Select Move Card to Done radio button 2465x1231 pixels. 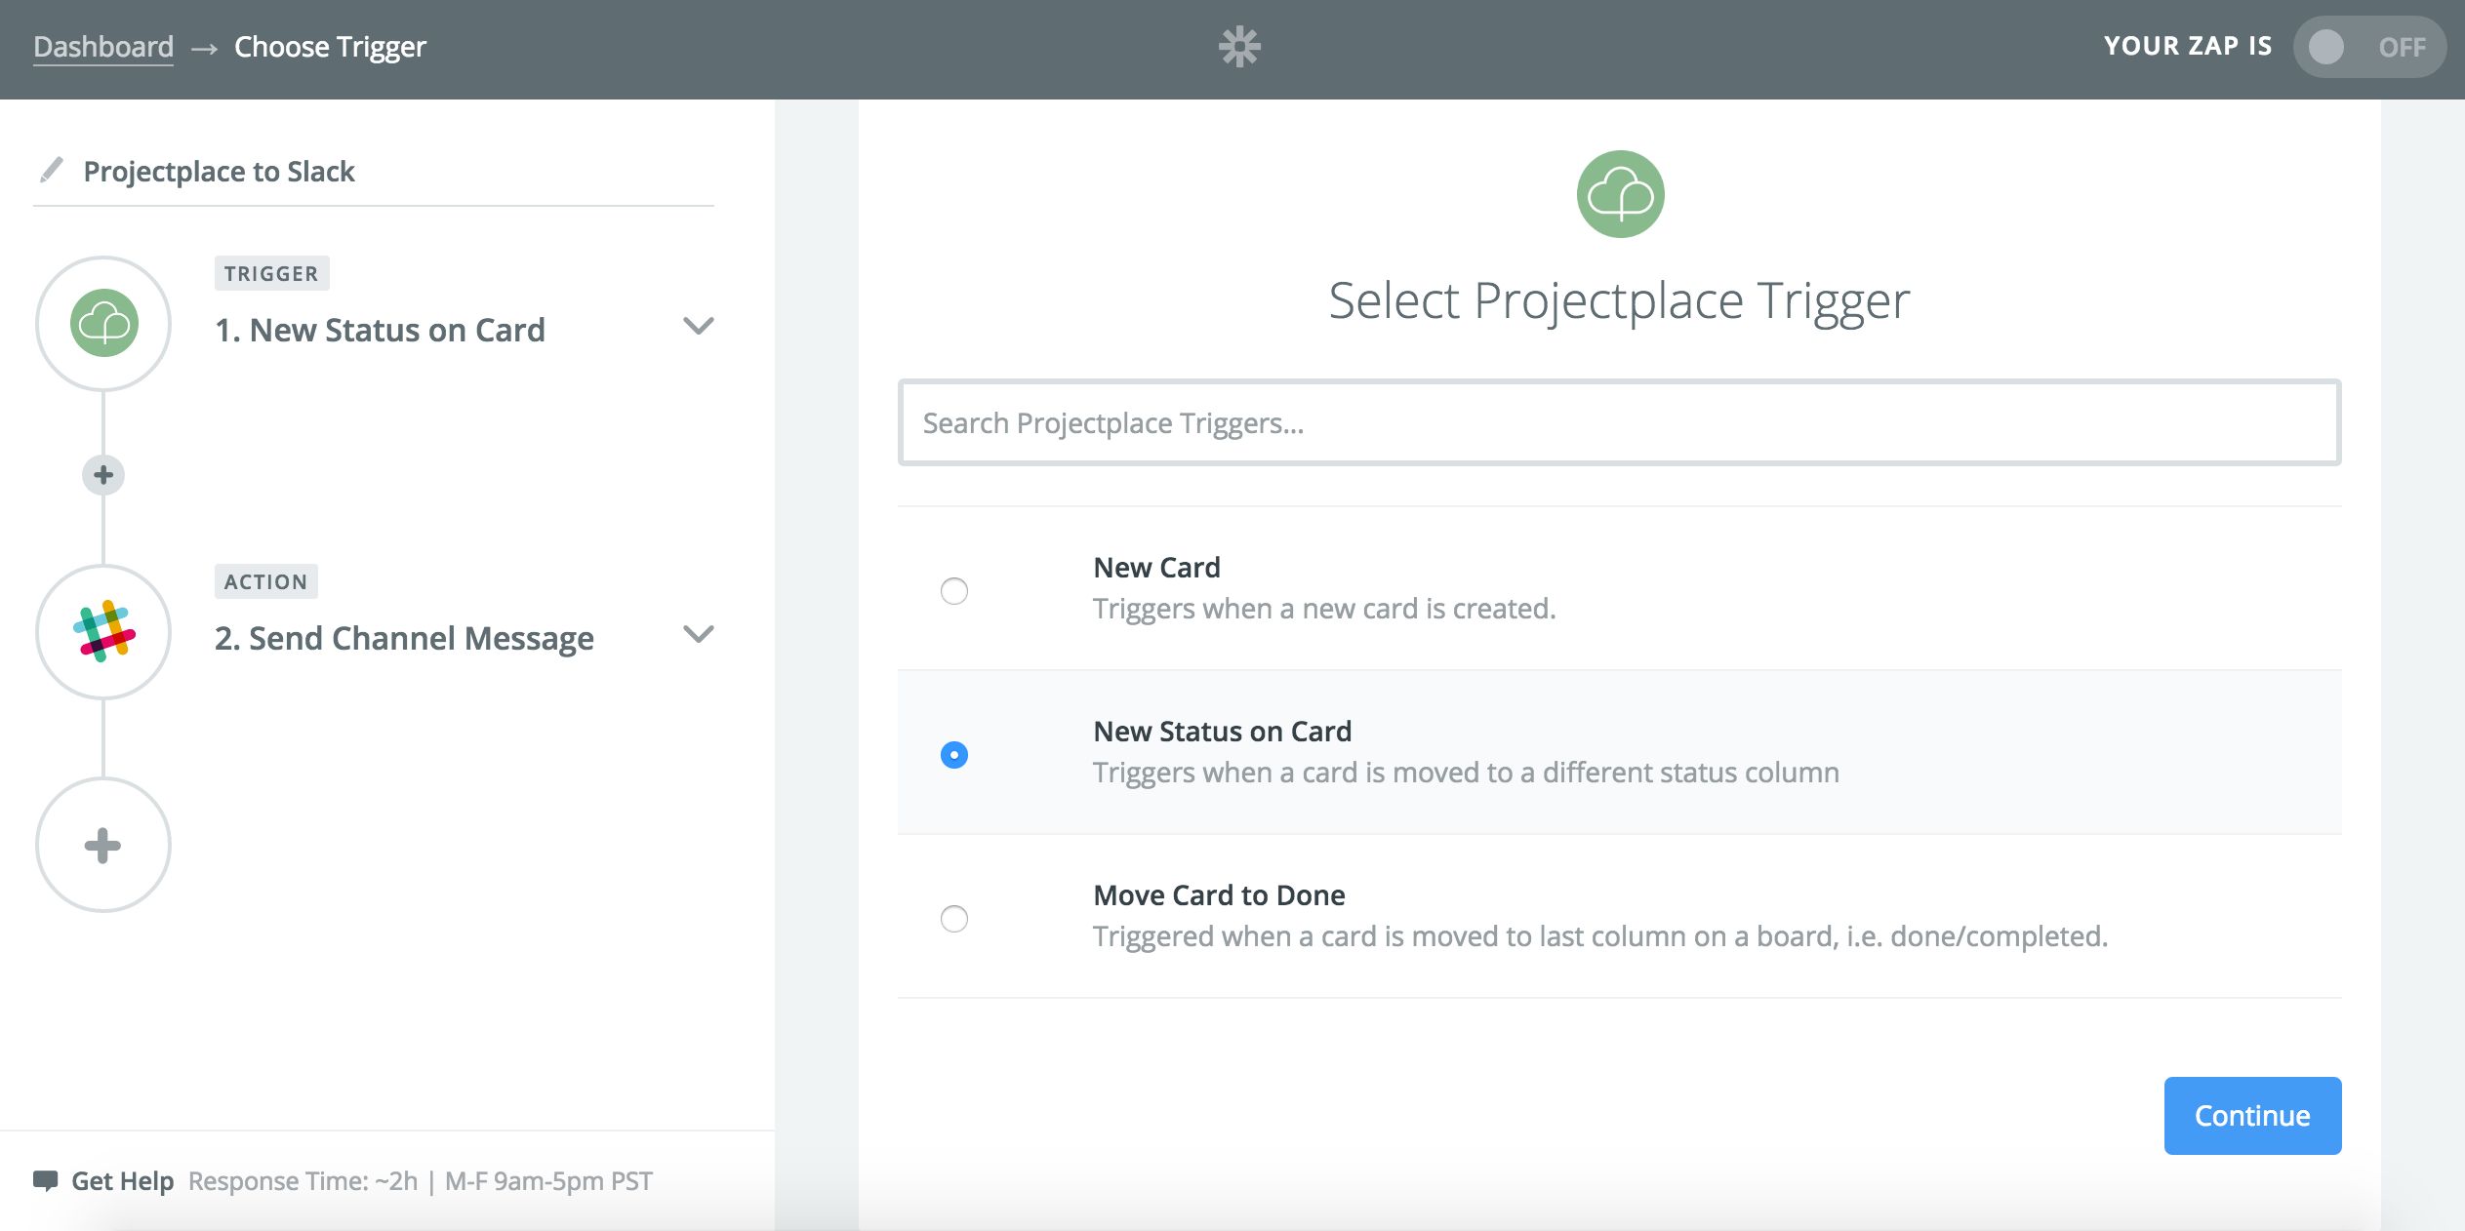[954, 919]
